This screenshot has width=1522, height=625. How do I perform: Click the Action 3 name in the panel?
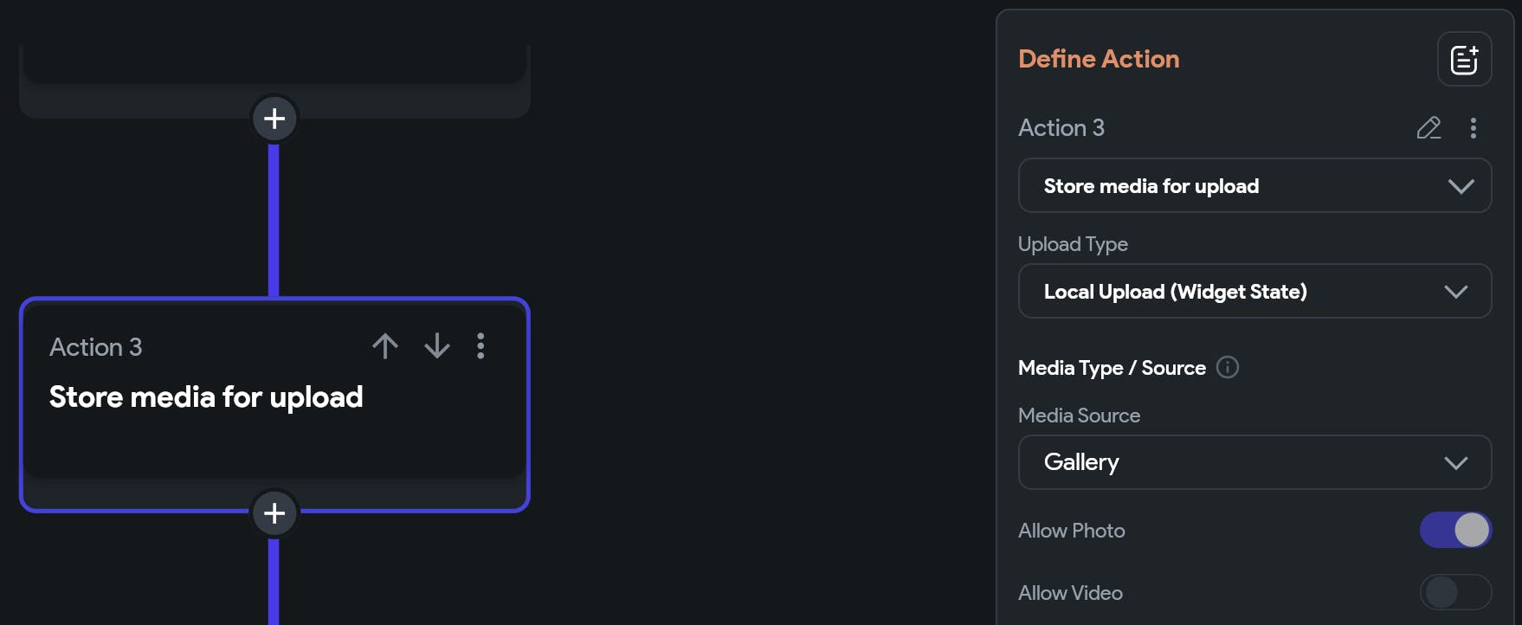[x=1061, y=128]
